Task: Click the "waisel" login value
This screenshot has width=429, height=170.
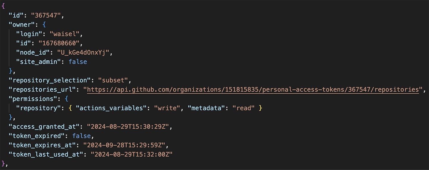Action: tap(65, 34)
